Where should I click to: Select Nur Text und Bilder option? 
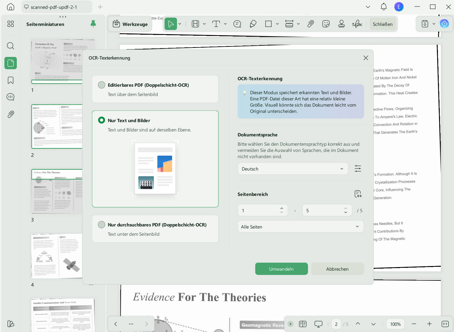[x=155, y=159]
